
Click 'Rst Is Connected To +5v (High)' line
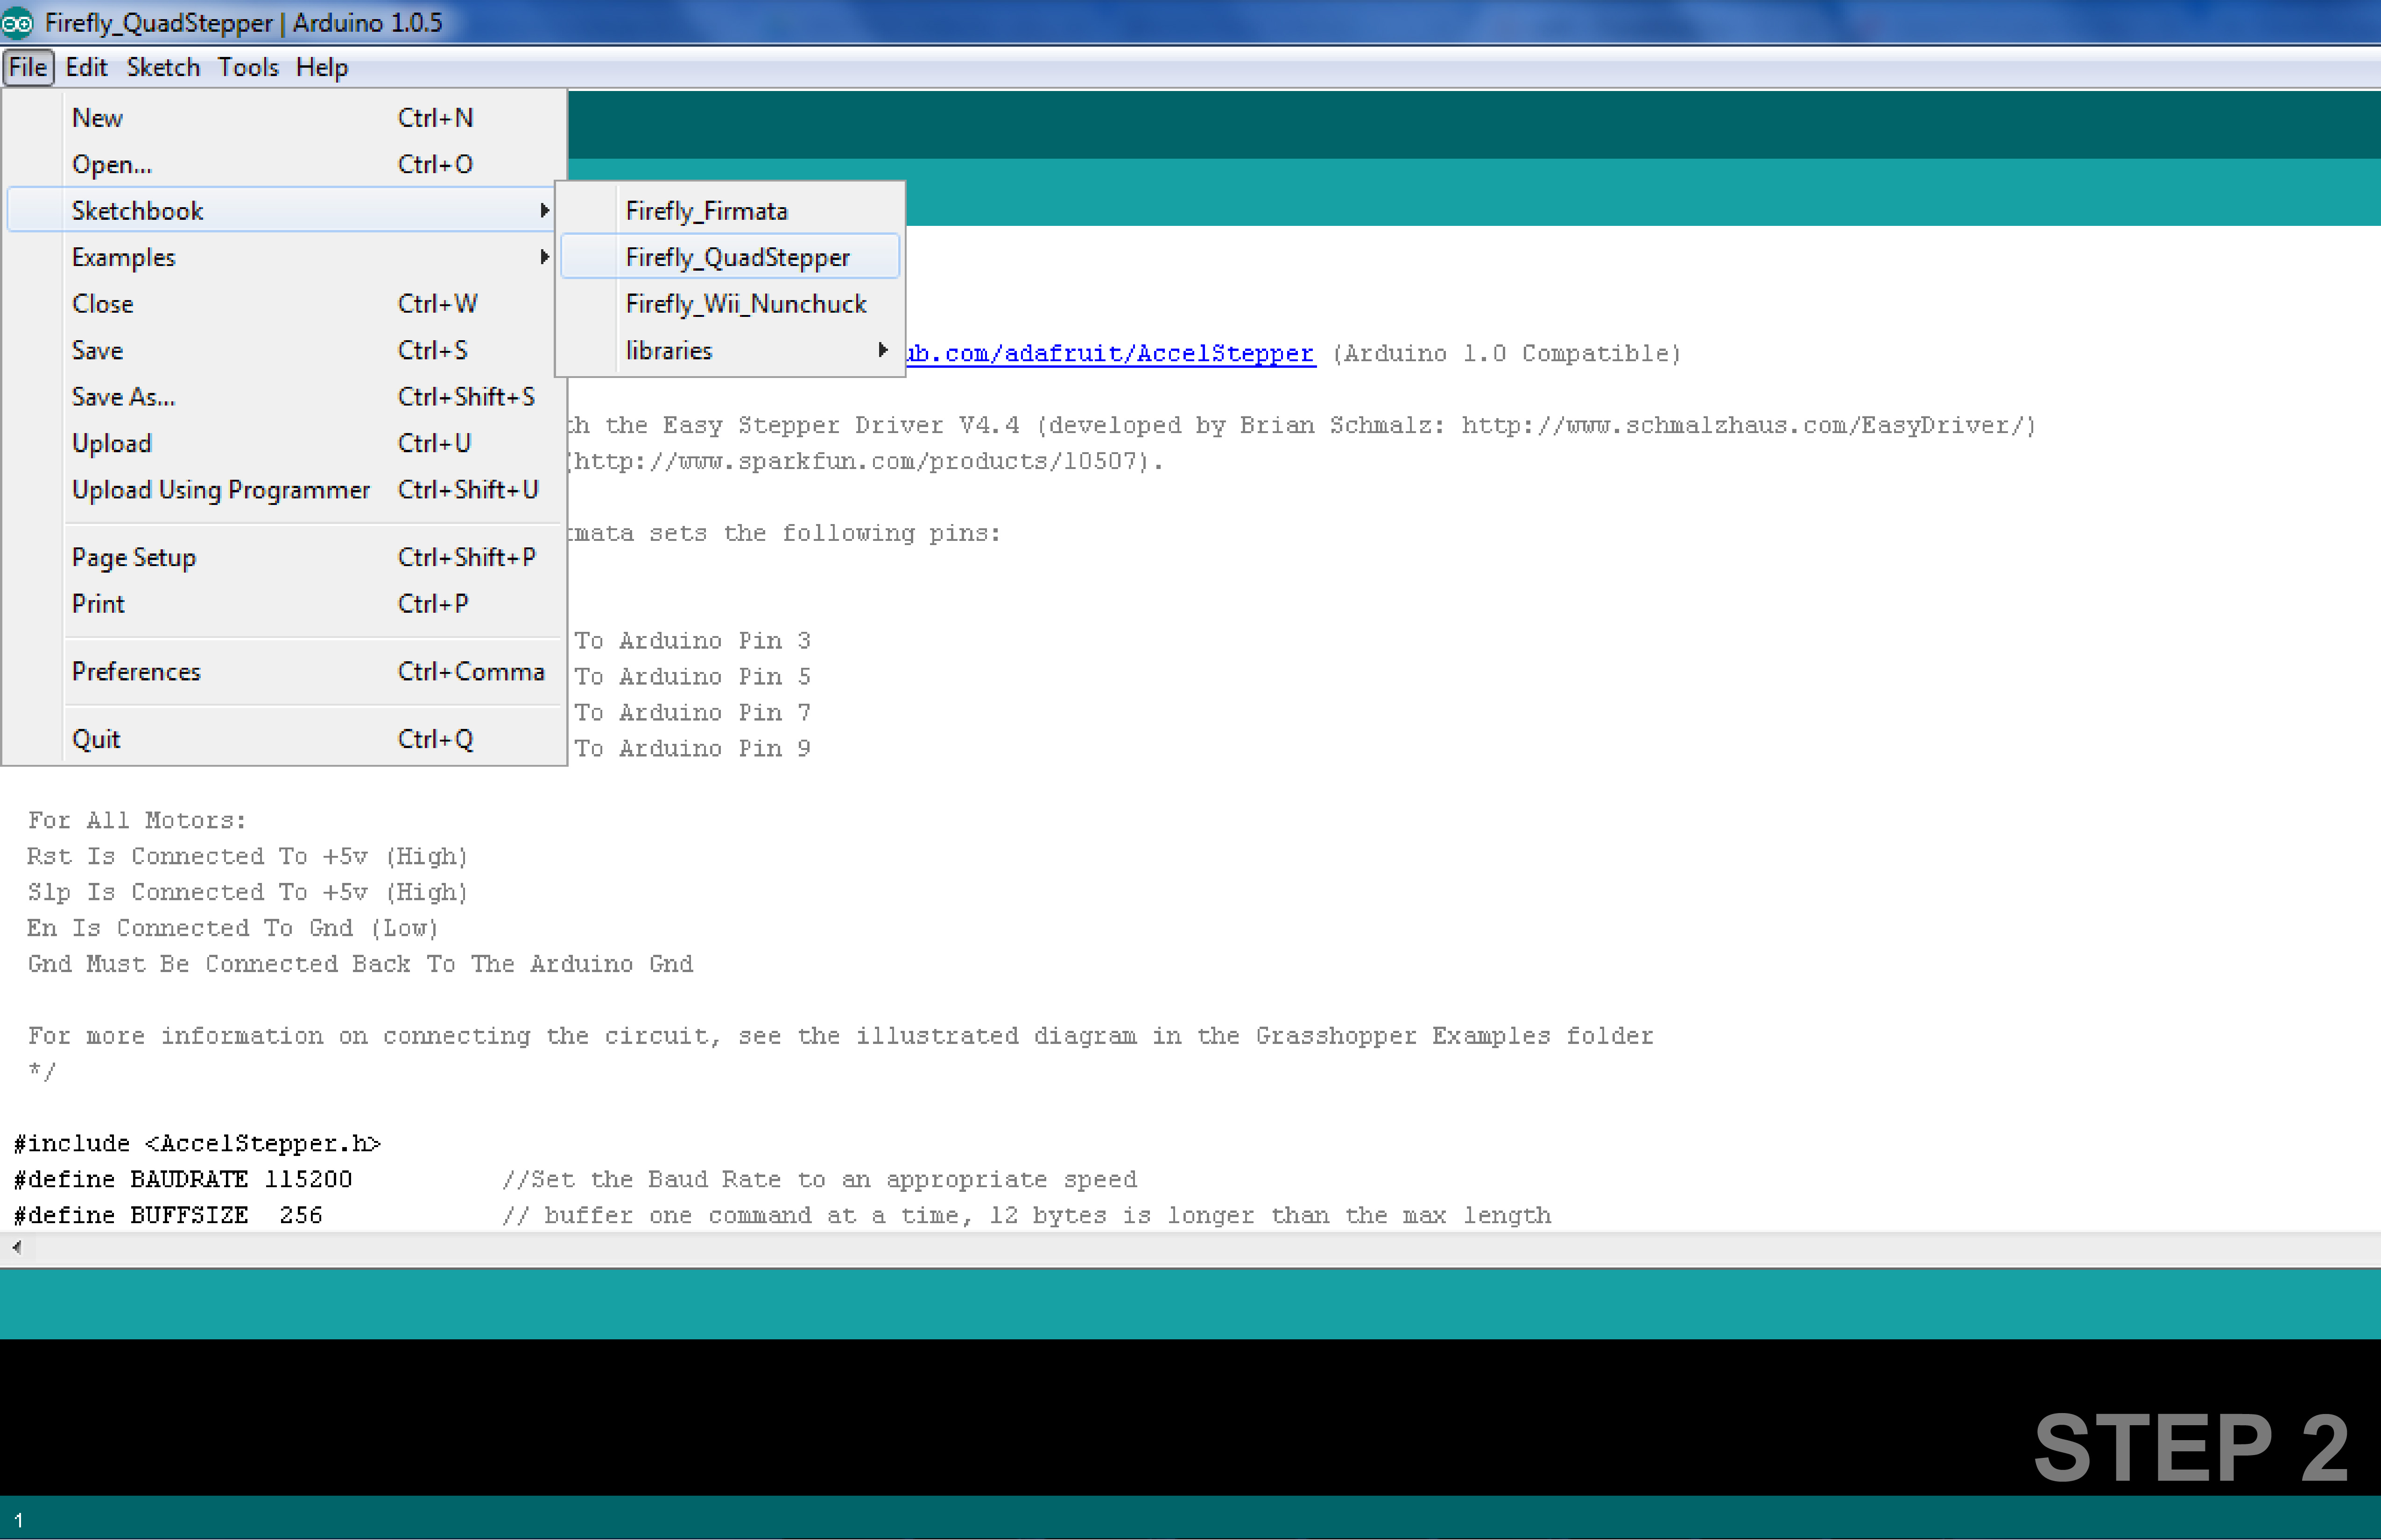tap(247, 856)
